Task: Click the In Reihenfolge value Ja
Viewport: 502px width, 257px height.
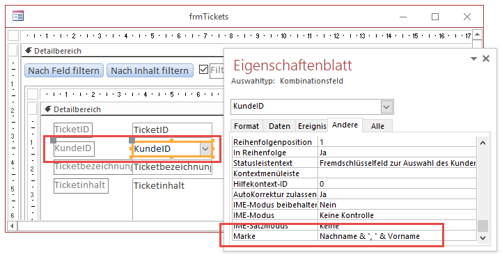Action: [x=397, y=153]
